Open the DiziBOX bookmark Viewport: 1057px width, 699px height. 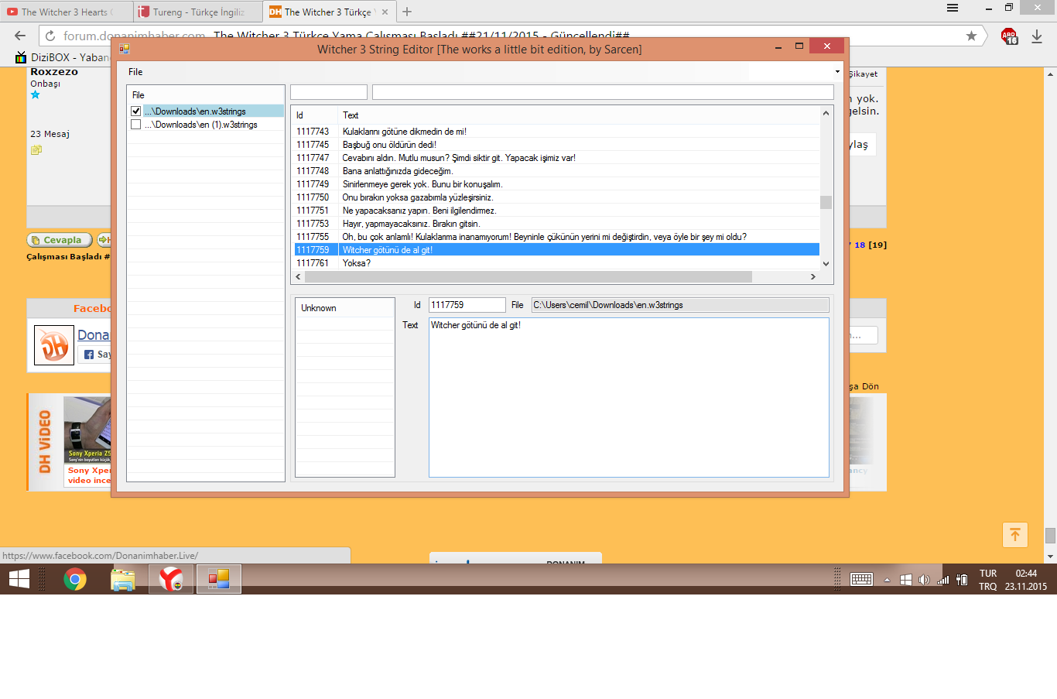[x=63, y=57]
